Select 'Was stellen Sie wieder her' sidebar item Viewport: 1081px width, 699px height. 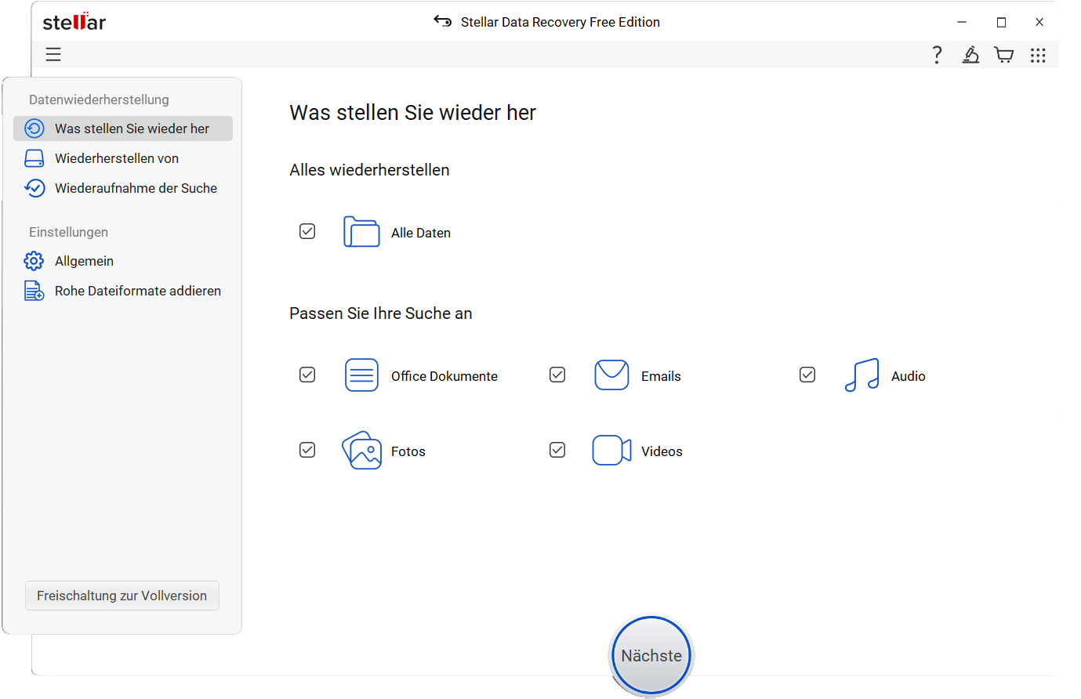pos(123,129)
